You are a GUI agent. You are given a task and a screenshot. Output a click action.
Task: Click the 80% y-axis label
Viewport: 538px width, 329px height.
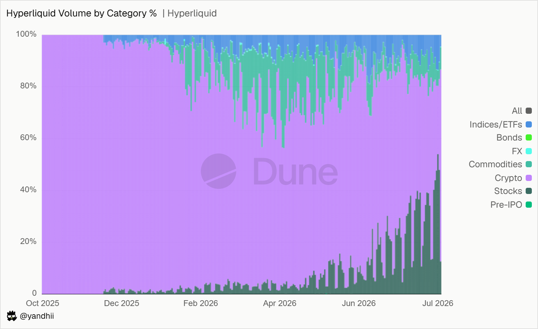tap(28, 86)
